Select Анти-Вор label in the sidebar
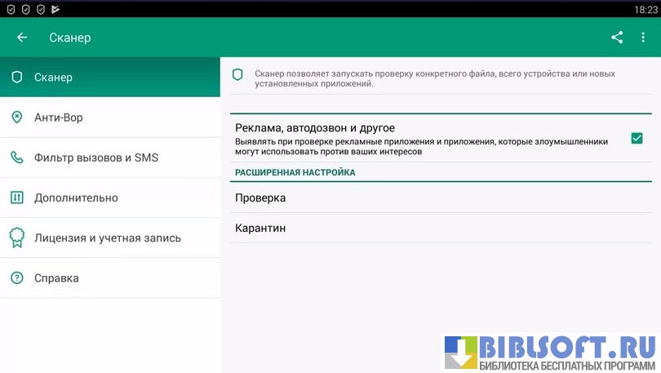This screenshot has width=661, height=373. [59, 118]
